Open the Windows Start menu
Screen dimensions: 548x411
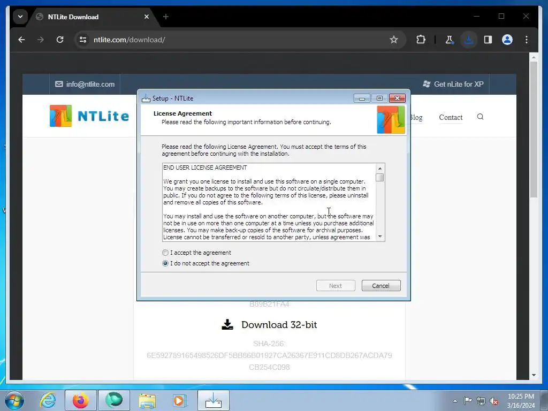[14, 400]
